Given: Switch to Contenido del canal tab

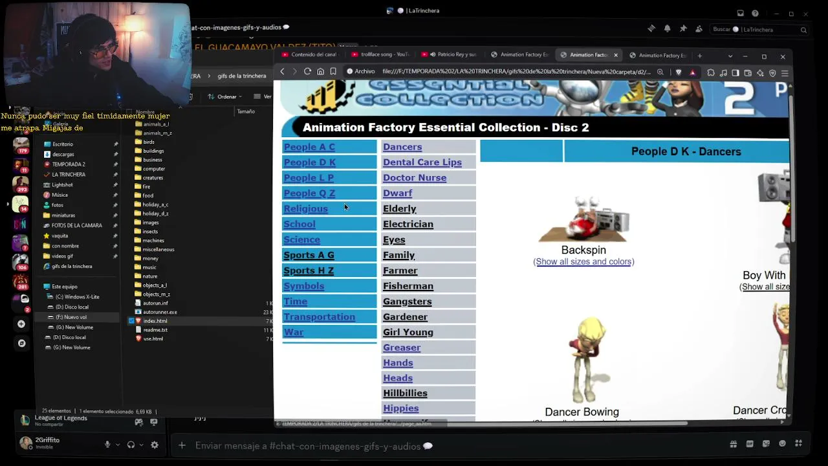Looking at the screenshot, I should coord(310,55).
